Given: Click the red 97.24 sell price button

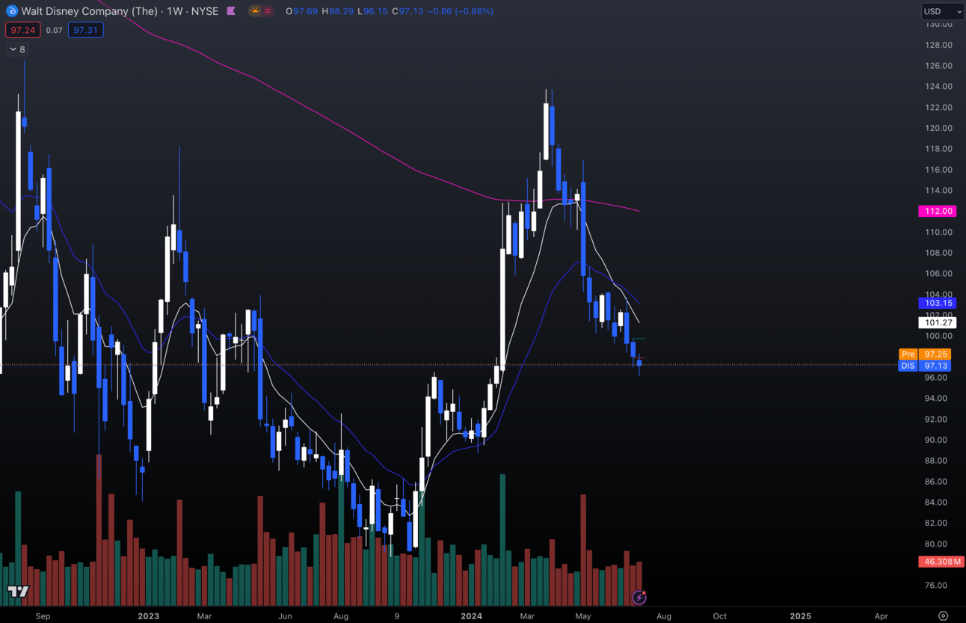Looking at the screenshot, I should [22, 30].
